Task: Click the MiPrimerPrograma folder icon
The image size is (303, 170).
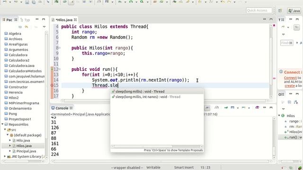Action: click(x=6, y=103)
